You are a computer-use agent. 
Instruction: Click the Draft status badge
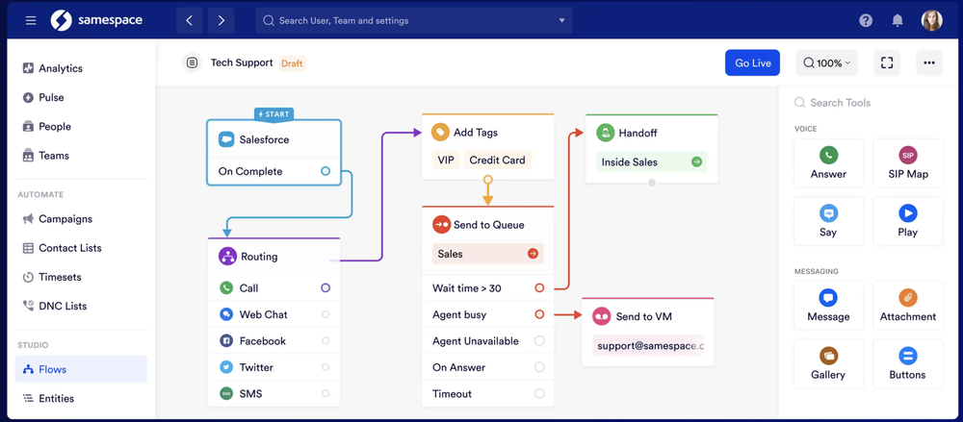coord(292,63)
